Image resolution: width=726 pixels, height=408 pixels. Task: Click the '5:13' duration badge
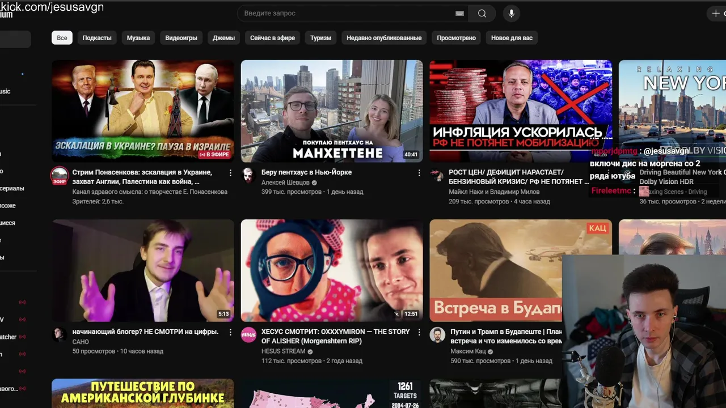click(223, 314)
